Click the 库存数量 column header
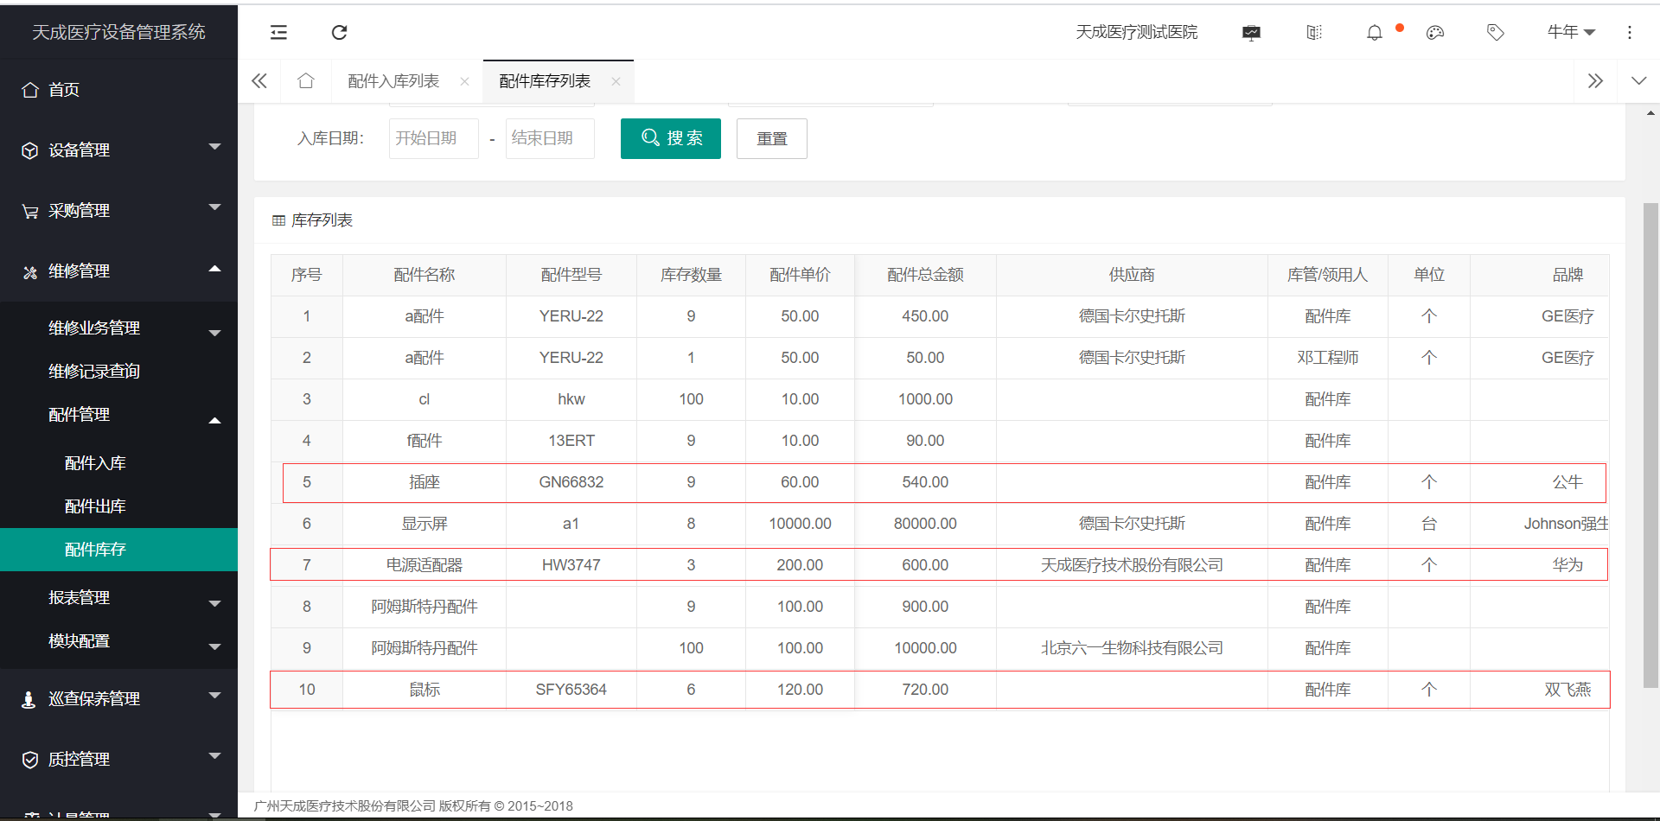 click(x=691, y=275)
